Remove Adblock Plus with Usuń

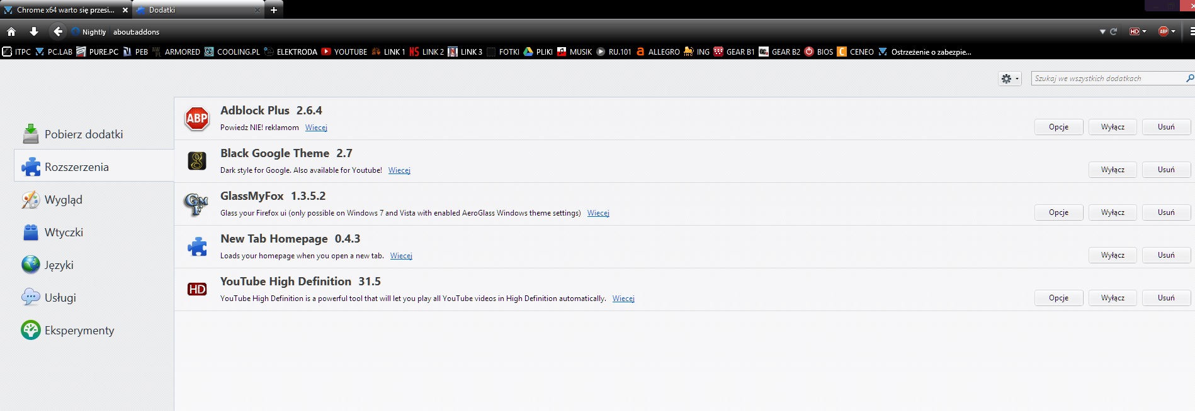[x=1166, y=127]
